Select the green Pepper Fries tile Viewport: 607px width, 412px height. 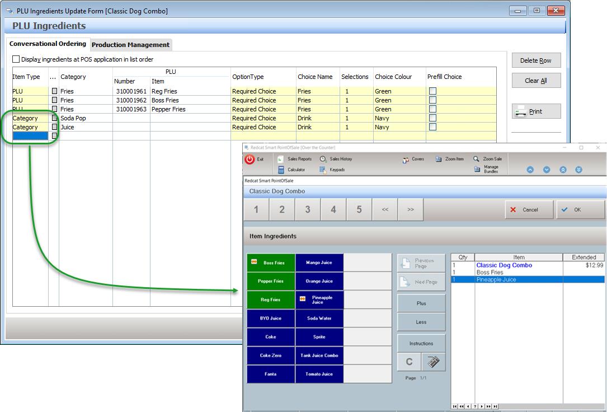pyautogui.click(x=271, y=281)
